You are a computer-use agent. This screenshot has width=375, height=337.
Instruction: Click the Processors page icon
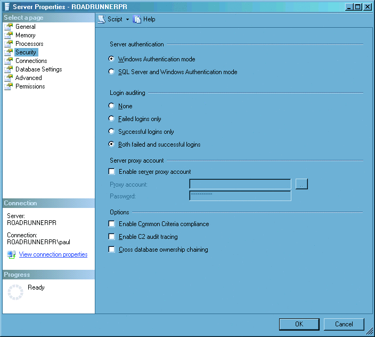[9, 44]
